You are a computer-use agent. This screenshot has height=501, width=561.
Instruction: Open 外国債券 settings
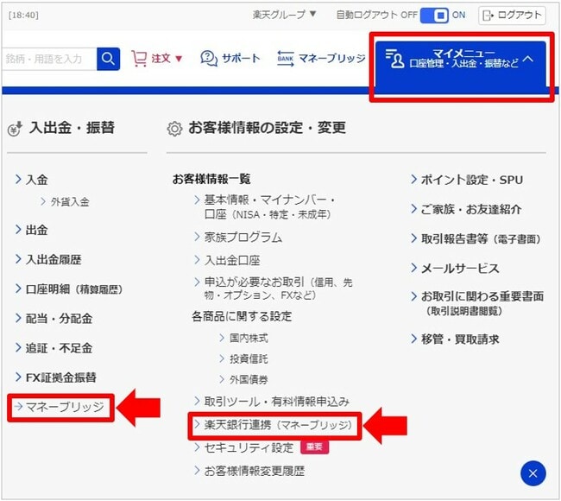click(x=249, y=379)
